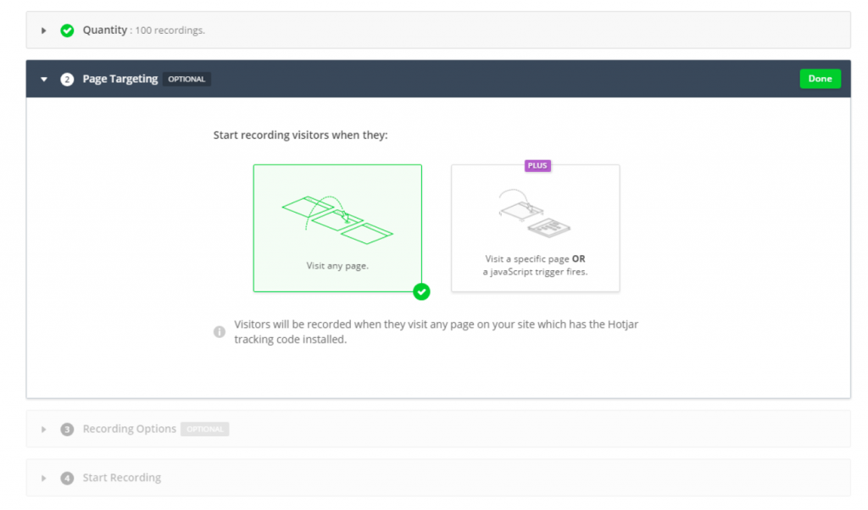868x510 pixels.
Task: Click the green page-flow illustration icon
Action: [x=337, y=219]
